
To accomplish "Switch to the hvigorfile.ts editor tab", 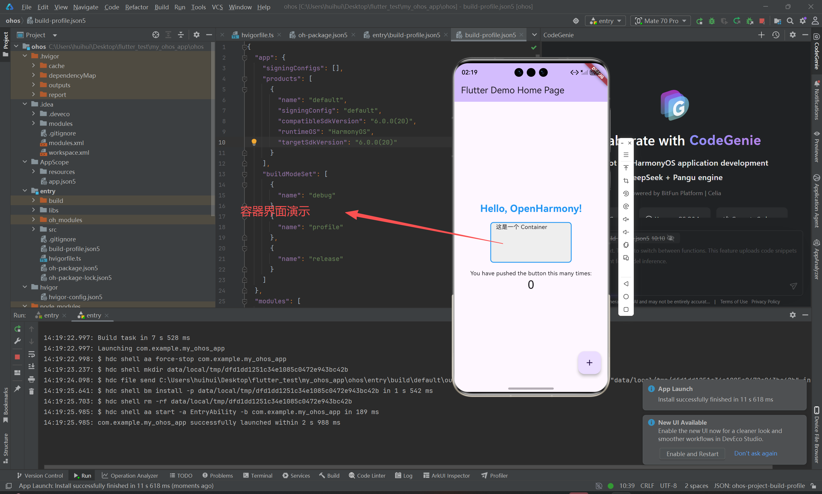I will click(257, 35).
